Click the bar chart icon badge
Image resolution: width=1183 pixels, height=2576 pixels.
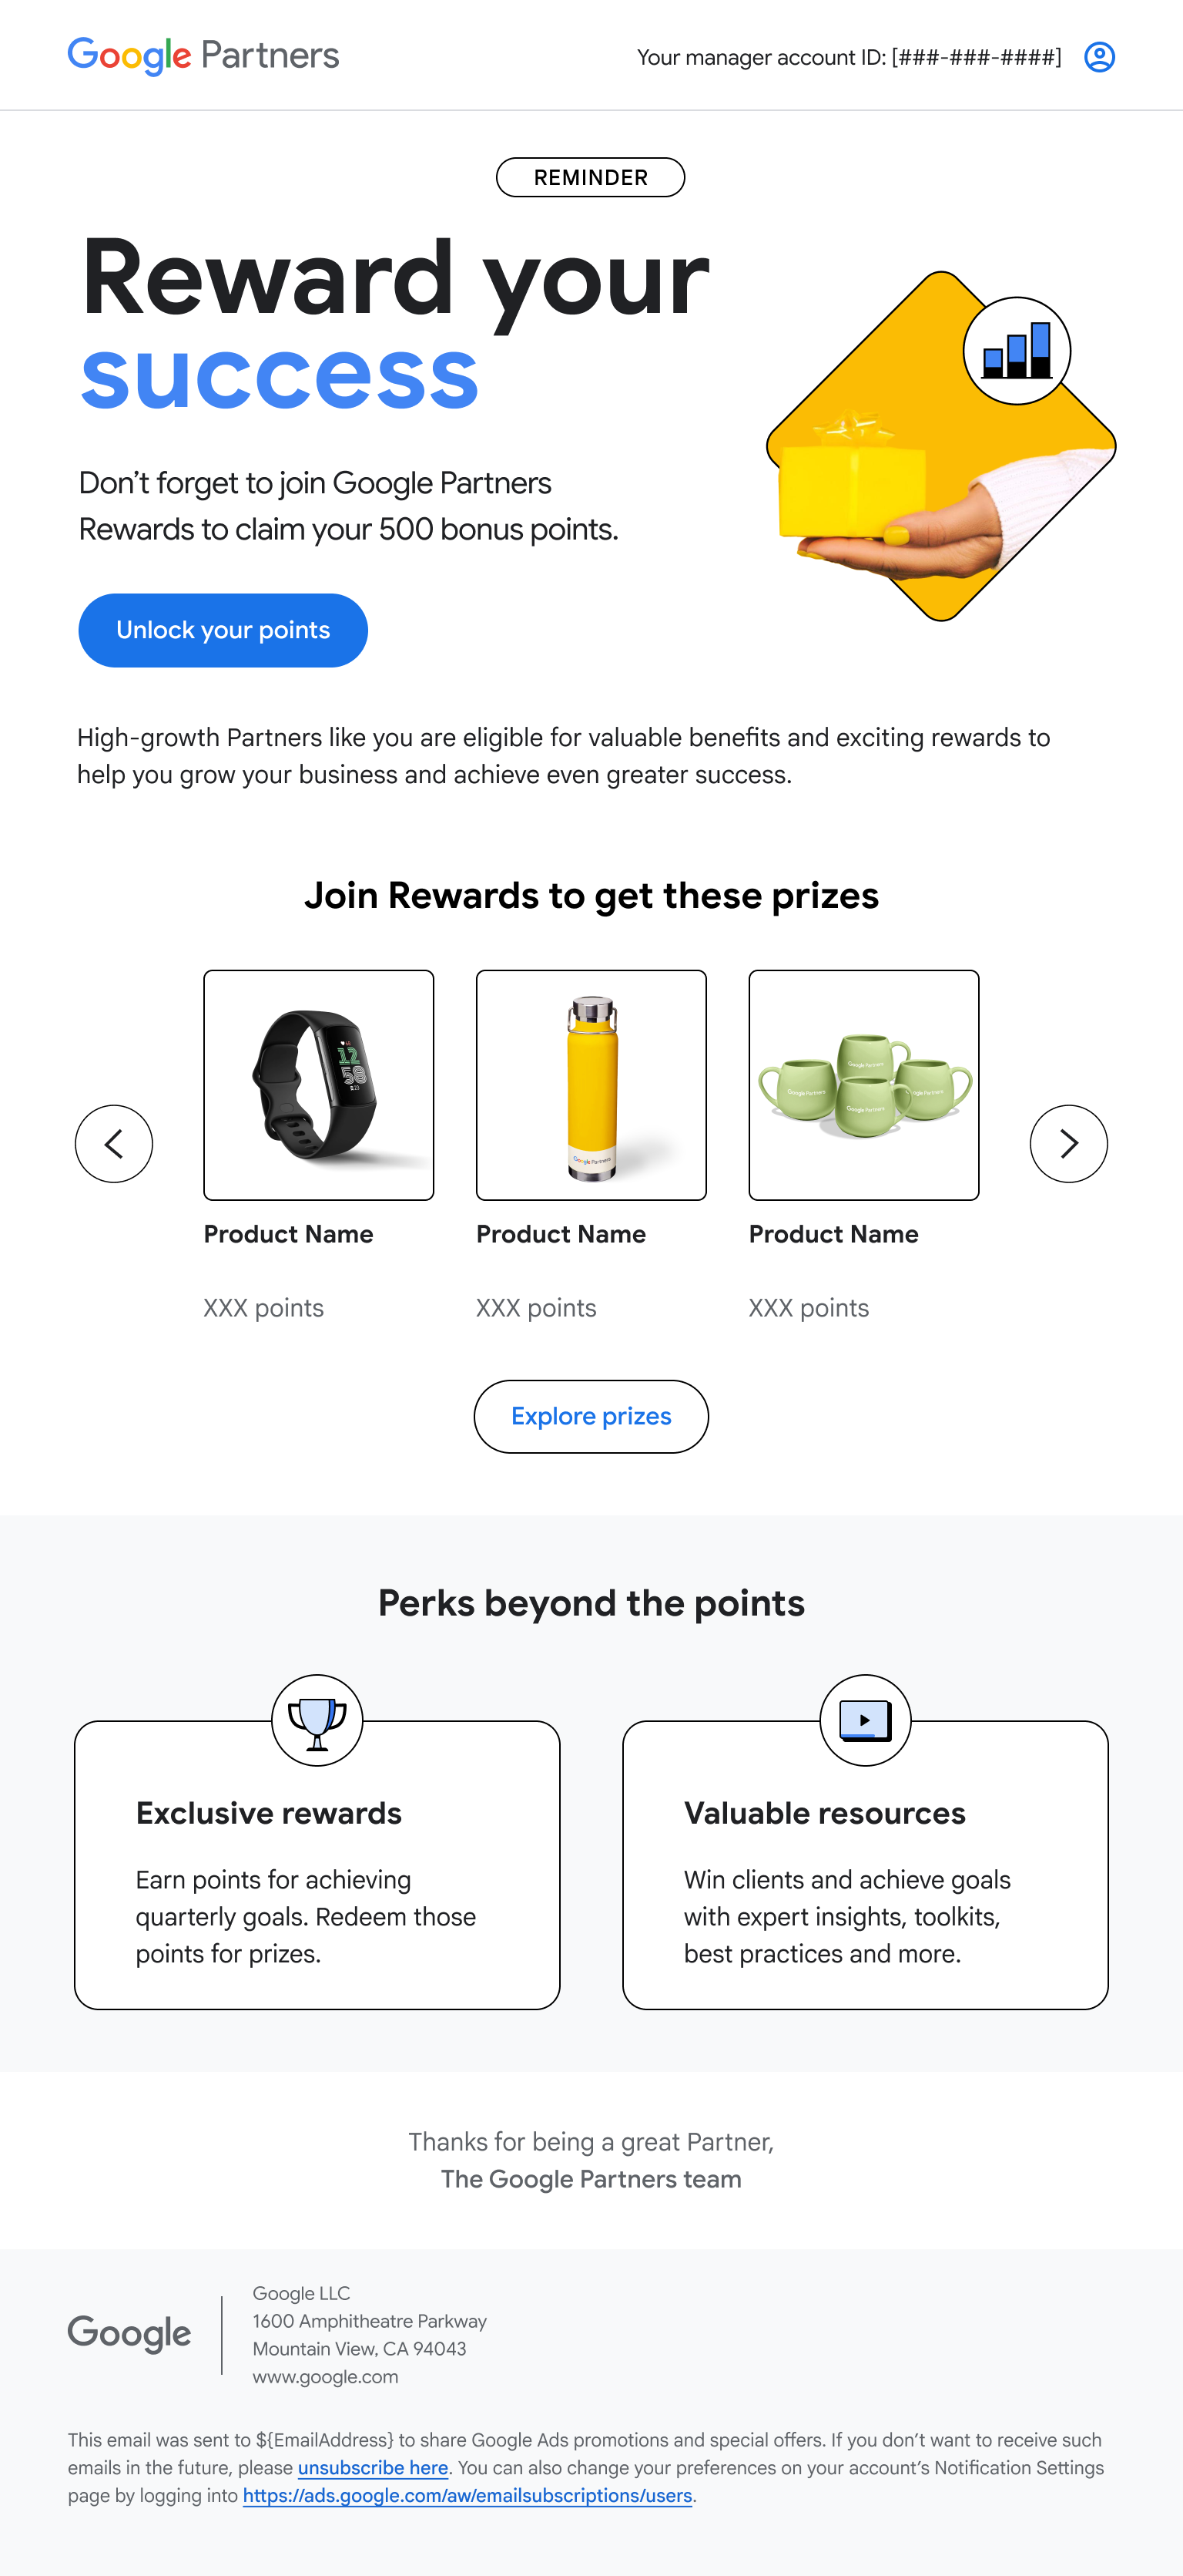coord(1016,351)
